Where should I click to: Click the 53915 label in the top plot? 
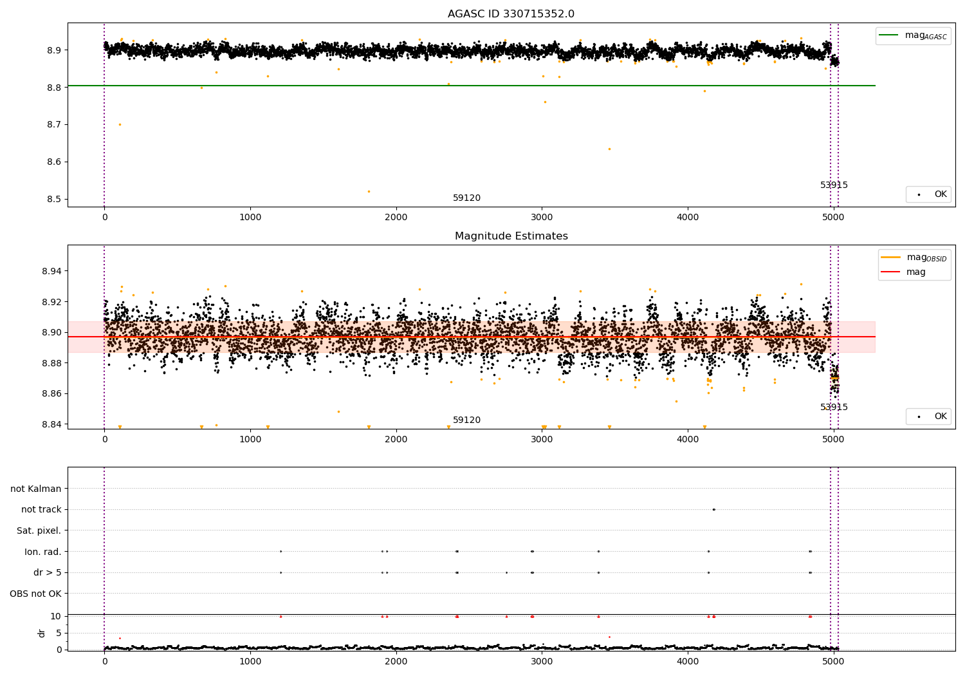point(834,185)
